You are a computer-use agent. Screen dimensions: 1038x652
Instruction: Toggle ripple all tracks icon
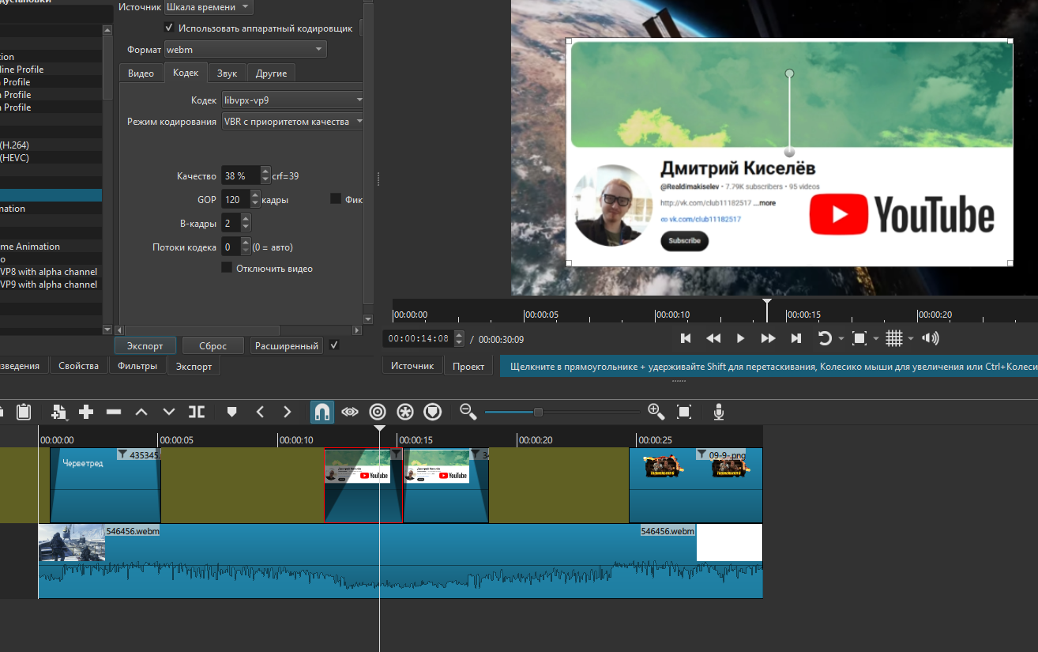tap(405, 412)
